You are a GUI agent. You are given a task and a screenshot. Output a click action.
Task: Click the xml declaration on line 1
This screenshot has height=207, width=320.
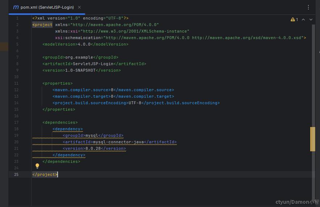click(x=80, y=18)
